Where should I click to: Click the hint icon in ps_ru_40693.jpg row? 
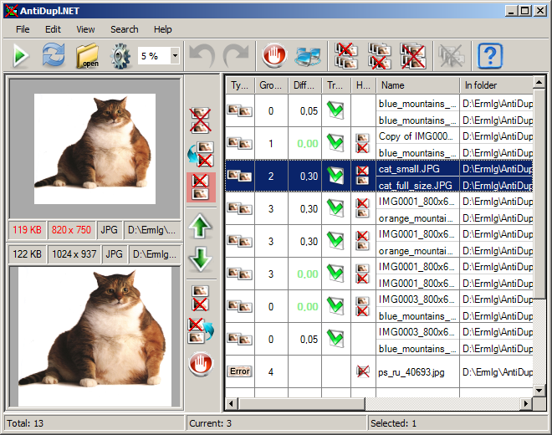pyautogui.click(x=363, y=371)
